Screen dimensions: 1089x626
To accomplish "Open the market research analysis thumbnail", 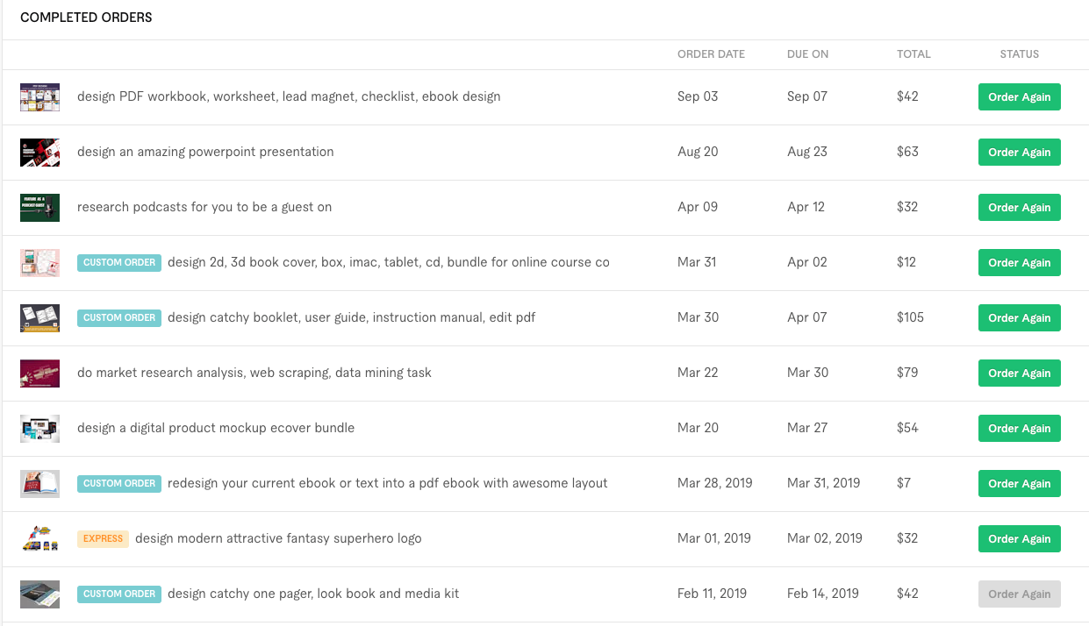I will point(39,373).
